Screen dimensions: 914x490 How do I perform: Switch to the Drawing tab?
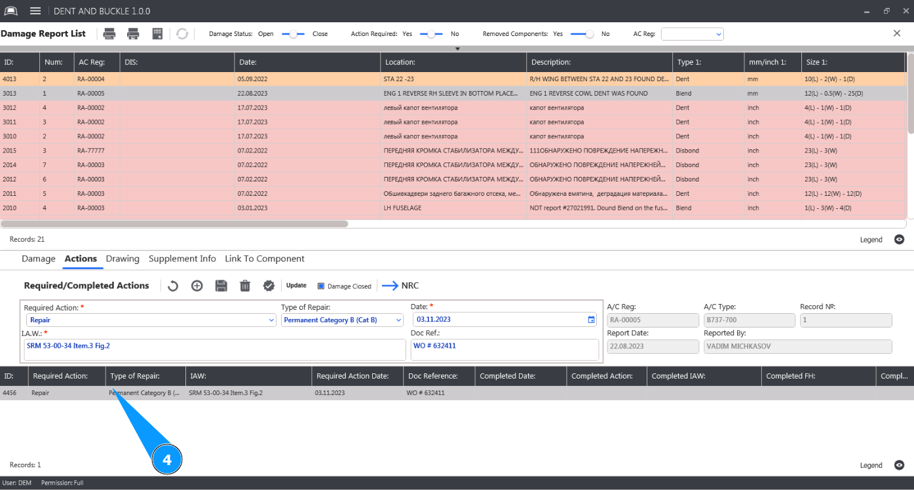tap(123, 259)
